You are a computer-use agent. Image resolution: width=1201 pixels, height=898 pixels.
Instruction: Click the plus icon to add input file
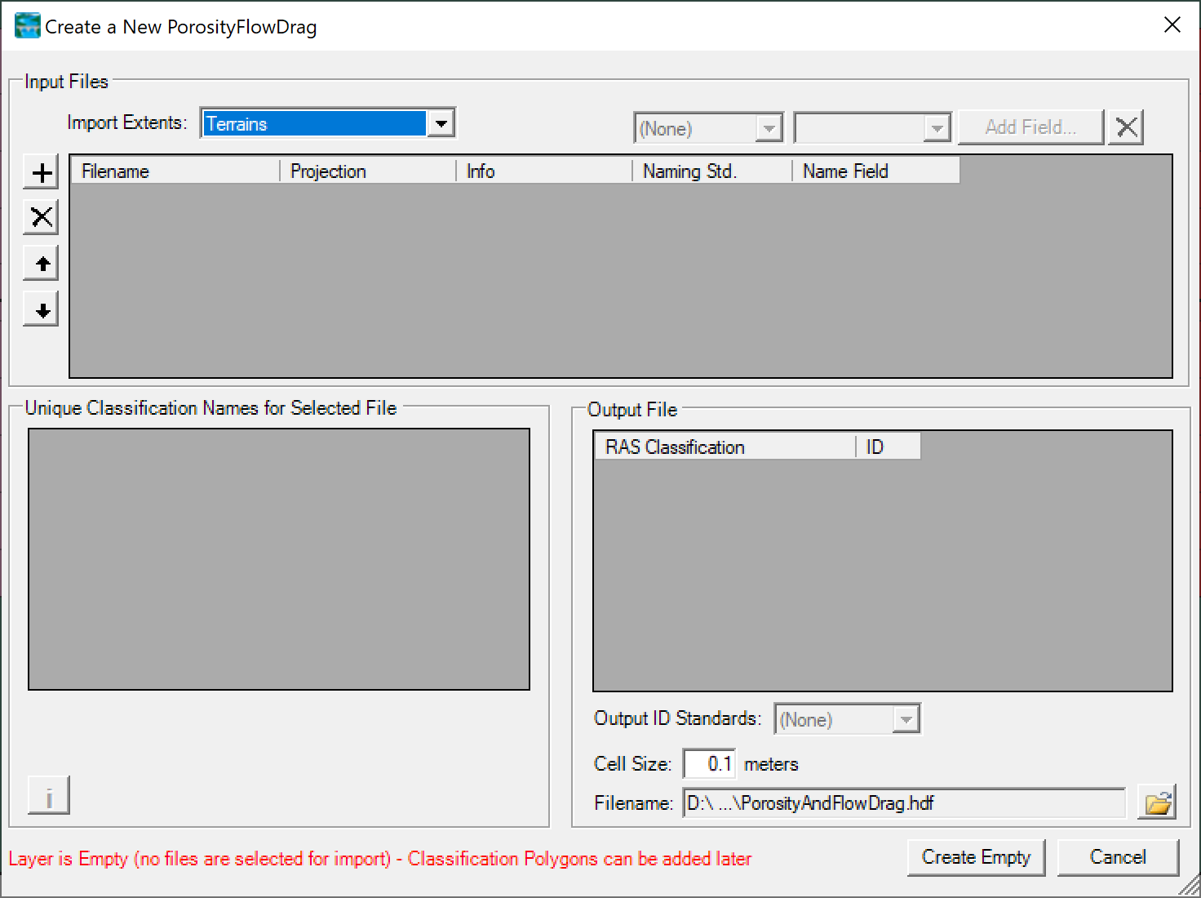tap(42, 173)
